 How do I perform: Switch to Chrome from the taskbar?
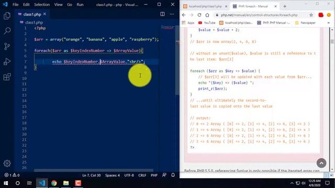click(54, 183)
